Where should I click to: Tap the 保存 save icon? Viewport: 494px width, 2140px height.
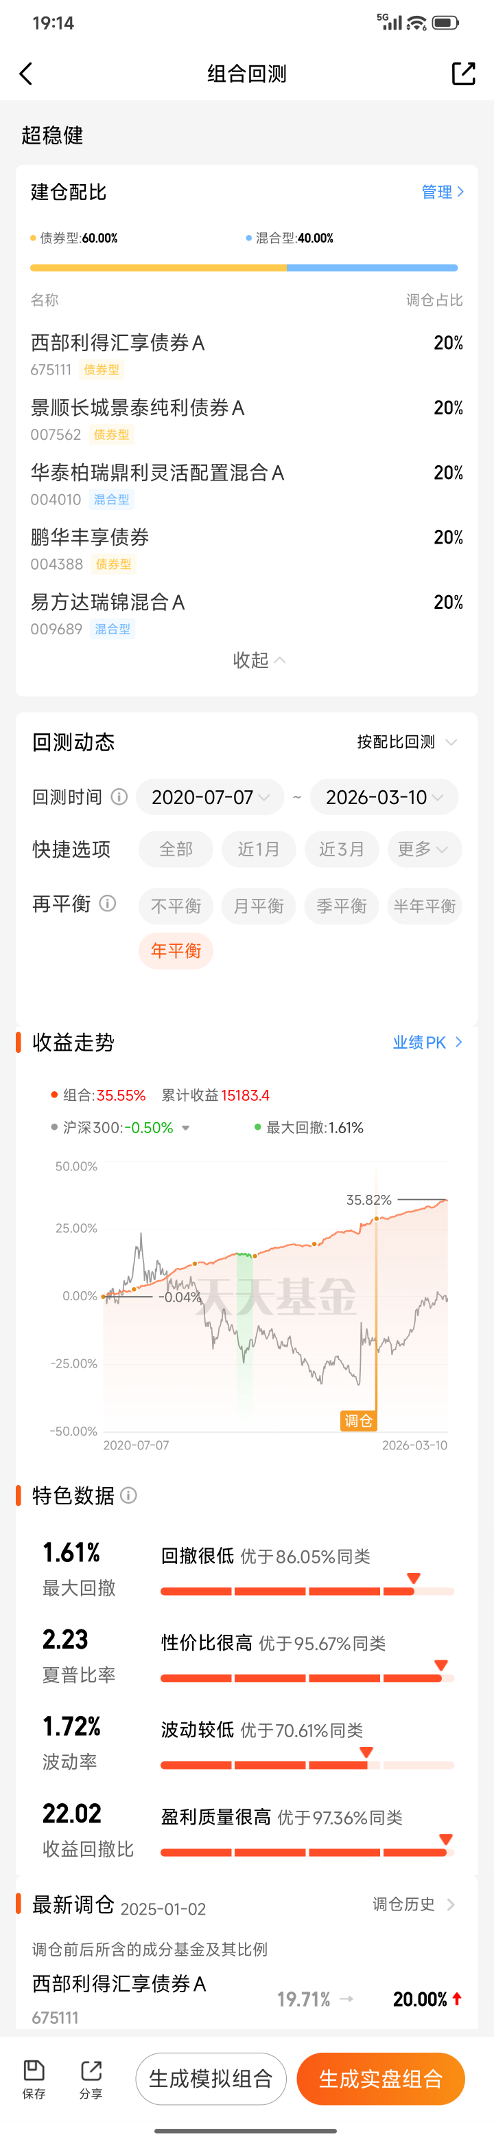point(34,2077)
